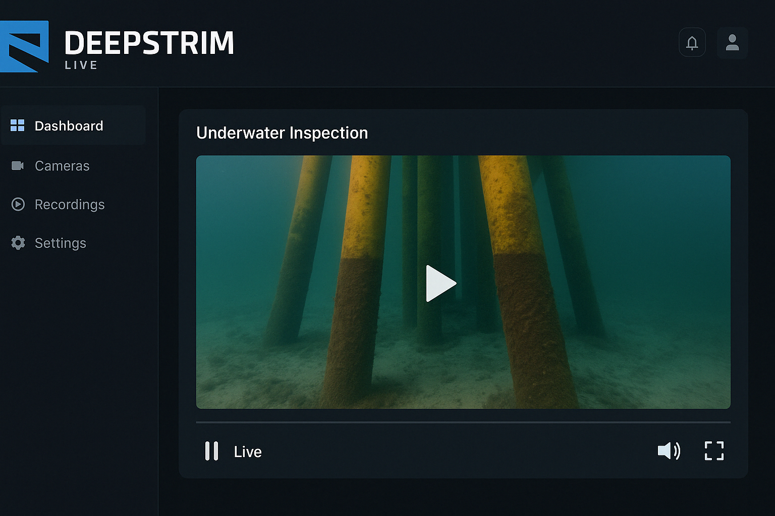Click the video progress bar
775x516 pixels.
[463, 422]
